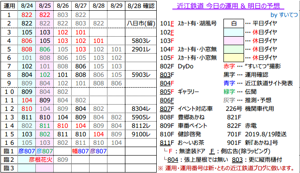Select the green 802 cell in row 15
This screenshot has height=173, width=300.
[x=45, y=134]
